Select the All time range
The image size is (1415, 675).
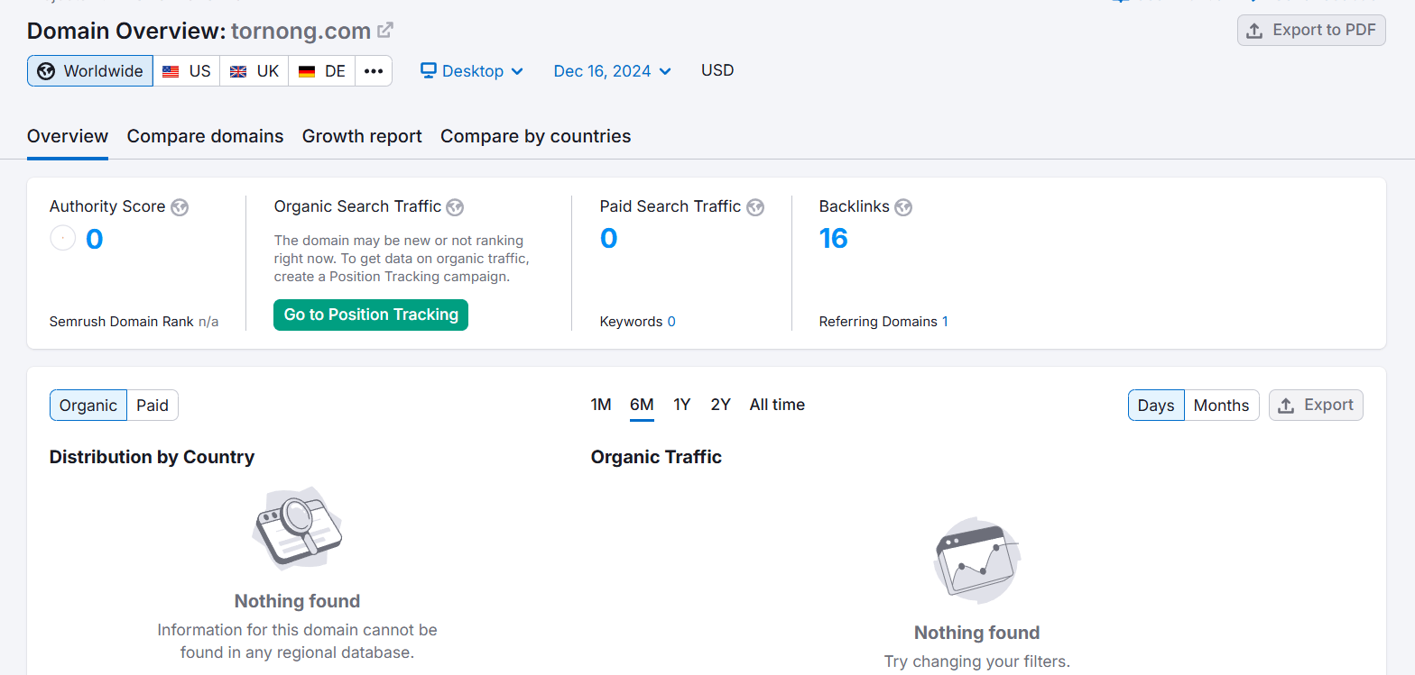(777, 405)
